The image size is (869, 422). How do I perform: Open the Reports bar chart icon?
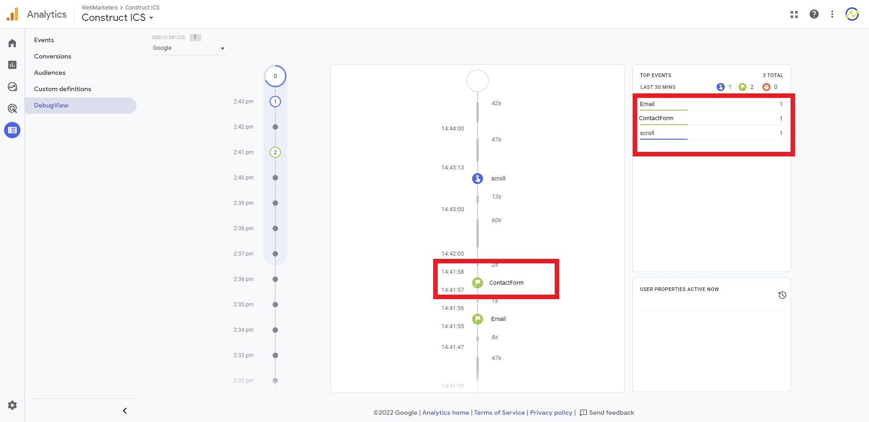[12, 65]
